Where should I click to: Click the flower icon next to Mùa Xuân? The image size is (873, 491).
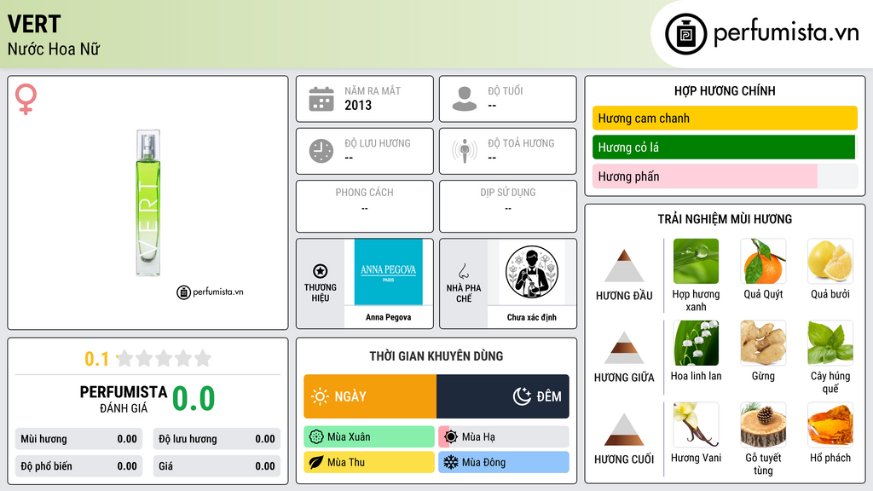click(x=316, y=437)
